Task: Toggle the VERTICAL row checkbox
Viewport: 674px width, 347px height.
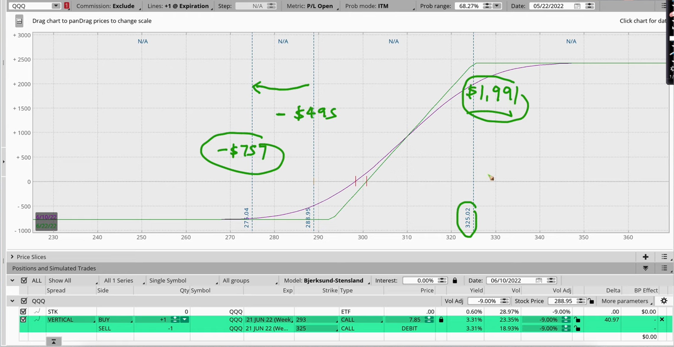Action: [x=23, y=320]
